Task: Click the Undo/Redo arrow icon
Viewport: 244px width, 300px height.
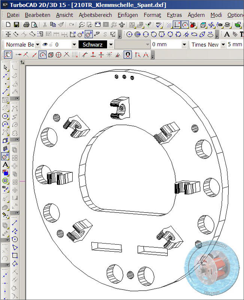Action: [71, 24]
